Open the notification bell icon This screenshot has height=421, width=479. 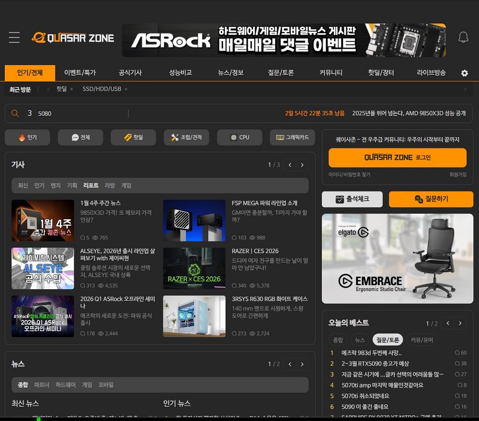click(463, 37)
